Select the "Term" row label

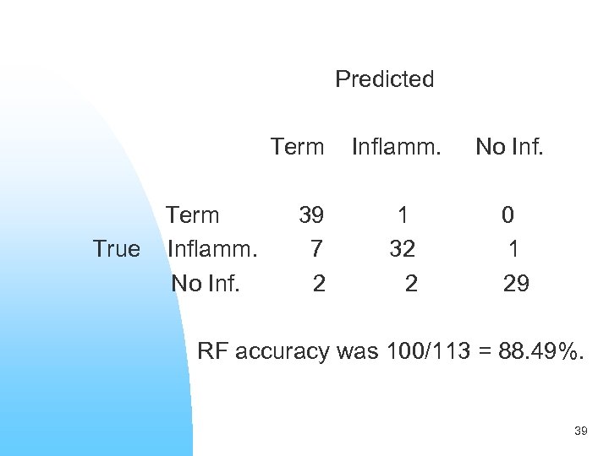(x=192, y=215)
